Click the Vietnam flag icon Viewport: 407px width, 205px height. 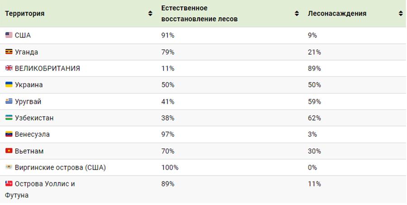click(9, 150)
